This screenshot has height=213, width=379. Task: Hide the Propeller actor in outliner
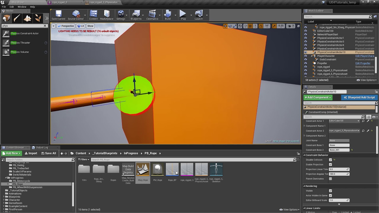306,63
